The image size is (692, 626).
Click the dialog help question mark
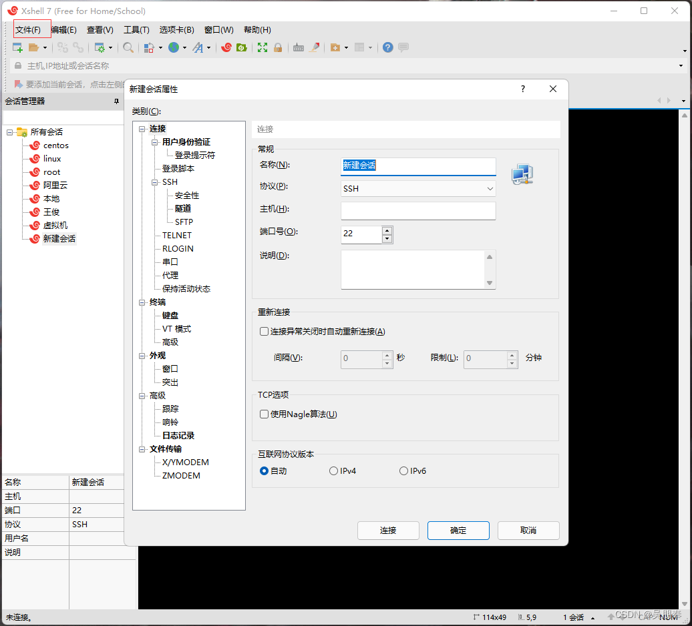point(523,89)
